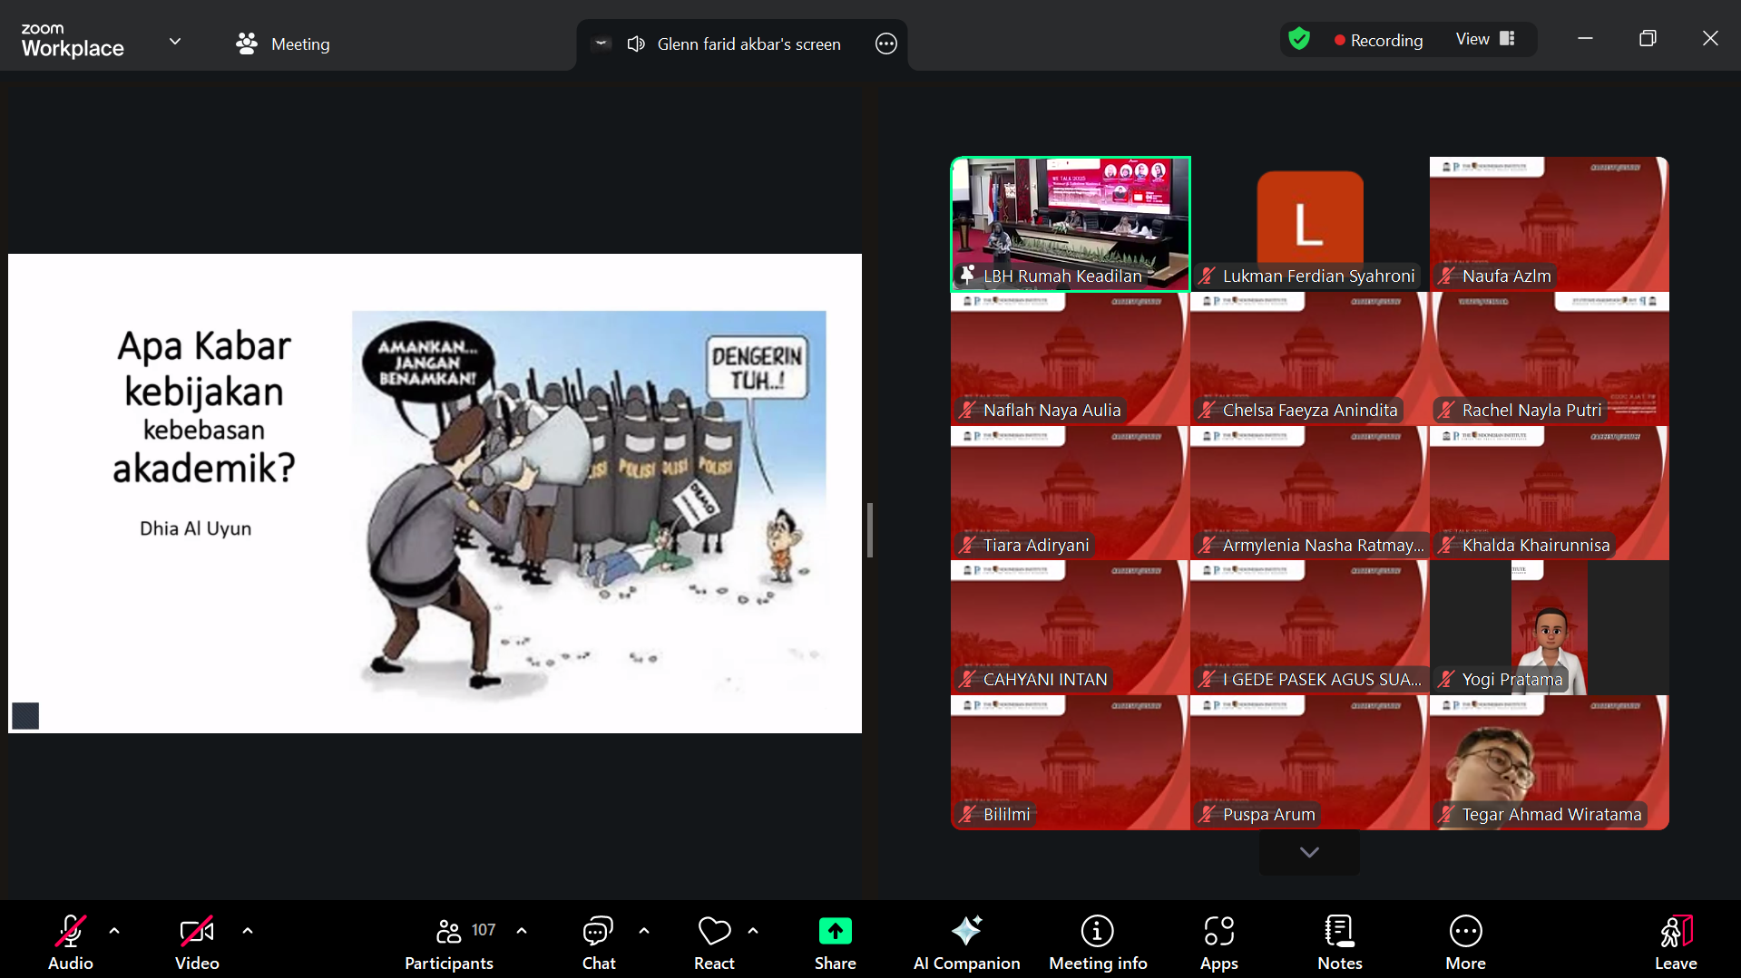Launch AI Companion
Screen dimensions: 1741x978
pos(966,942)
